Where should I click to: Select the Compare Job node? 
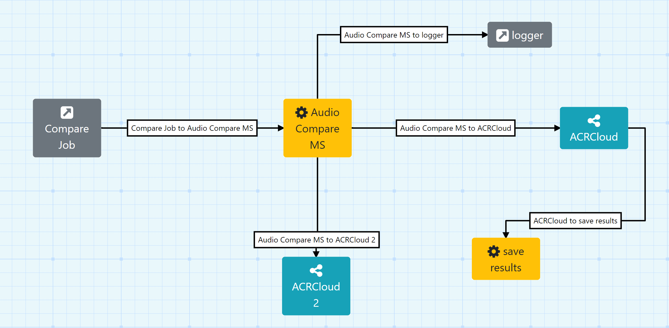coord(67,128)
